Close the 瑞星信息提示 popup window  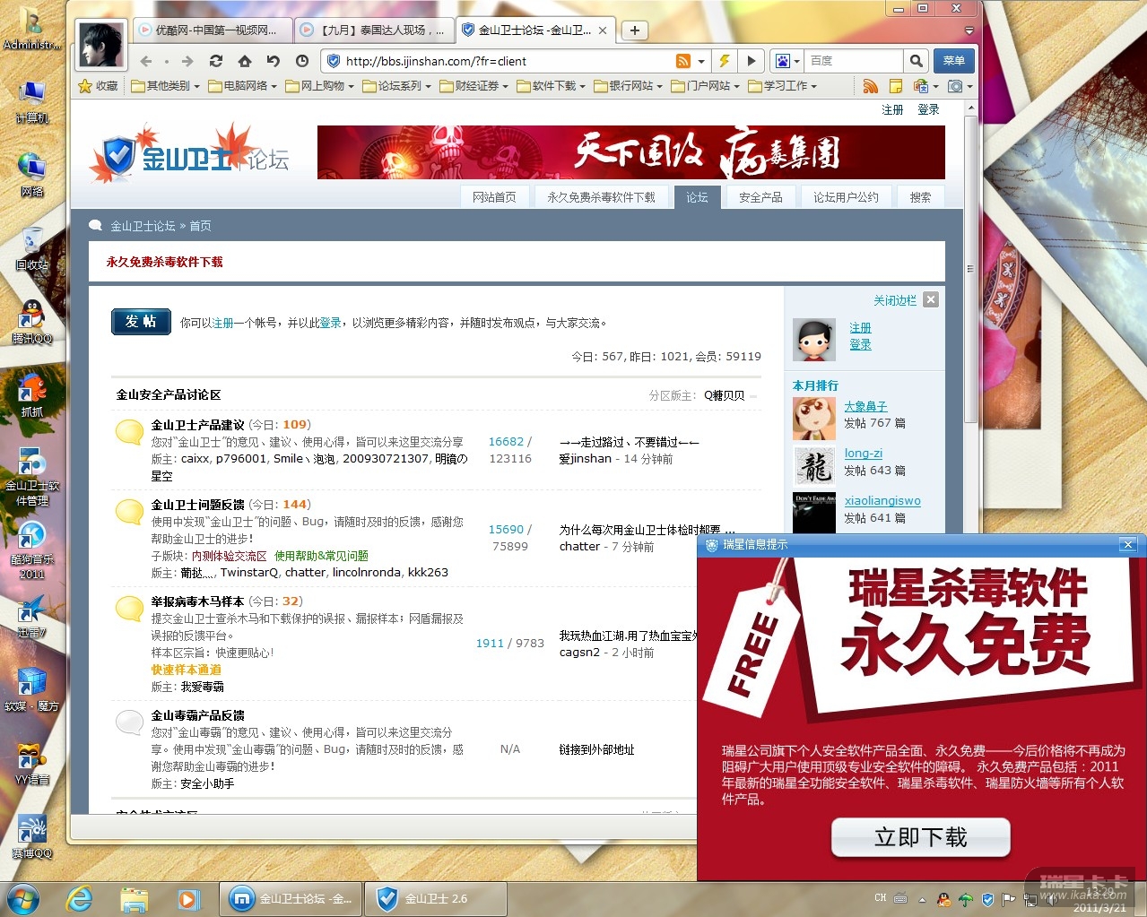(1128, 544)
